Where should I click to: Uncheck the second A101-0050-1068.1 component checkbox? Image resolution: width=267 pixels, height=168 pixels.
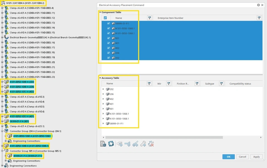(x=108, y=33)
